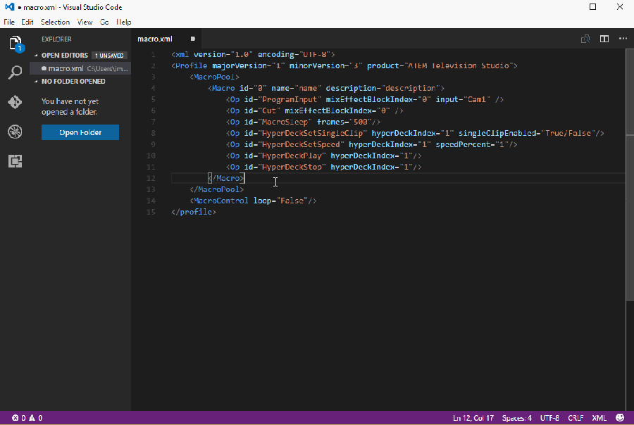Click the opening MacroPool tag line
This screenshot has height=425, width=634.
click(x=215, y=77)
